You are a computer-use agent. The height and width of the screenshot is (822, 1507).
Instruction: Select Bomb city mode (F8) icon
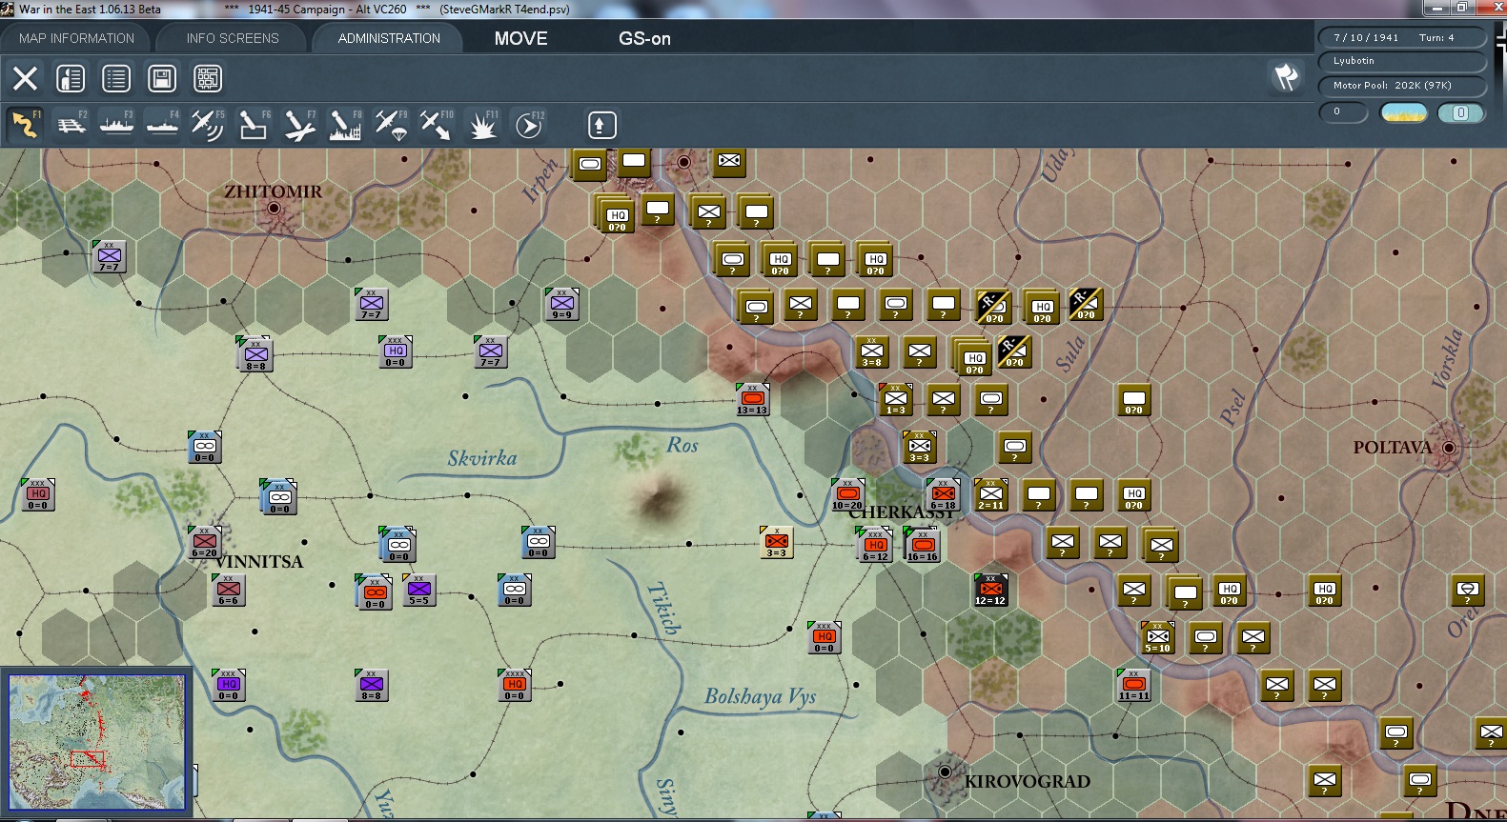coord(345,125)
